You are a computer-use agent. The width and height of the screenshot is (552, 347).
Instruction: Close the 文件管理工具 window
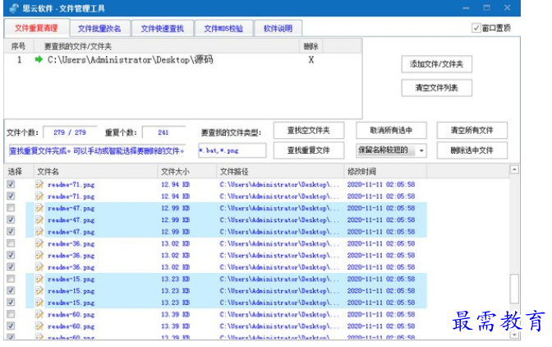click(508, 7)
